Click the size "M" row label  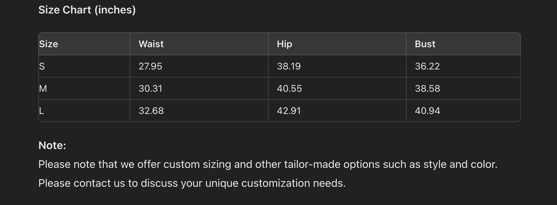point(43,89)
